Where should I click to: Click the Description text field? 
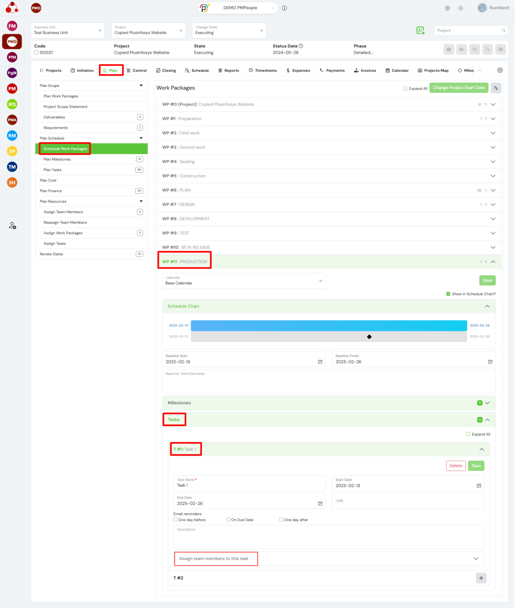(329, 537)
